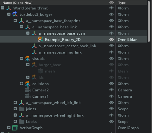152x133 pixels.
Task: Expand the lds node
Action: (28, 77)
